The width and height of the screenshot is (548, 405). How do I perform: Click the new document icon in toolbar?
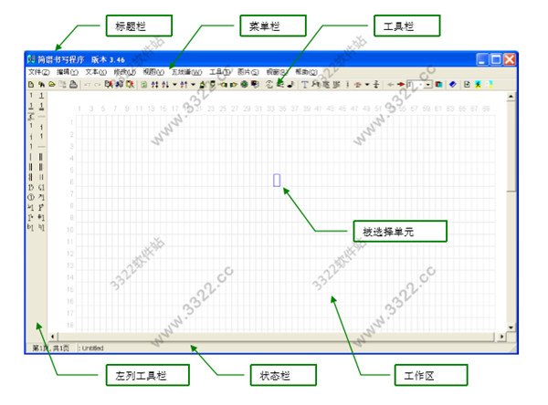[x=31, y=84]
